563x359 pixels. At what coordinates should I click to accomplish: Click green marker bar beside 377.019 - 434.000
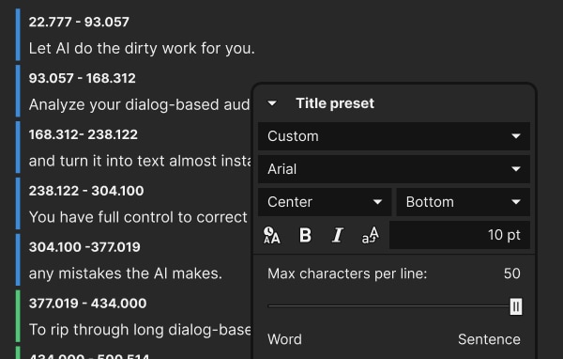tap(18, 316)
